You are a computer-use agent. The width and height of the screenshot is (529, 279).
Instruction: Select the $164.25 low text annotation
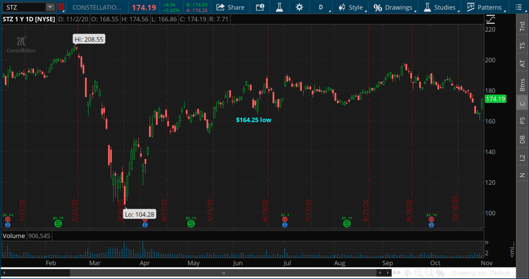tap(253, 119)
